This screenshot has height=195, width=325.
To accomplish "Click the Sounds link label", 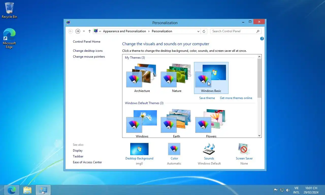I will (209, 158).
